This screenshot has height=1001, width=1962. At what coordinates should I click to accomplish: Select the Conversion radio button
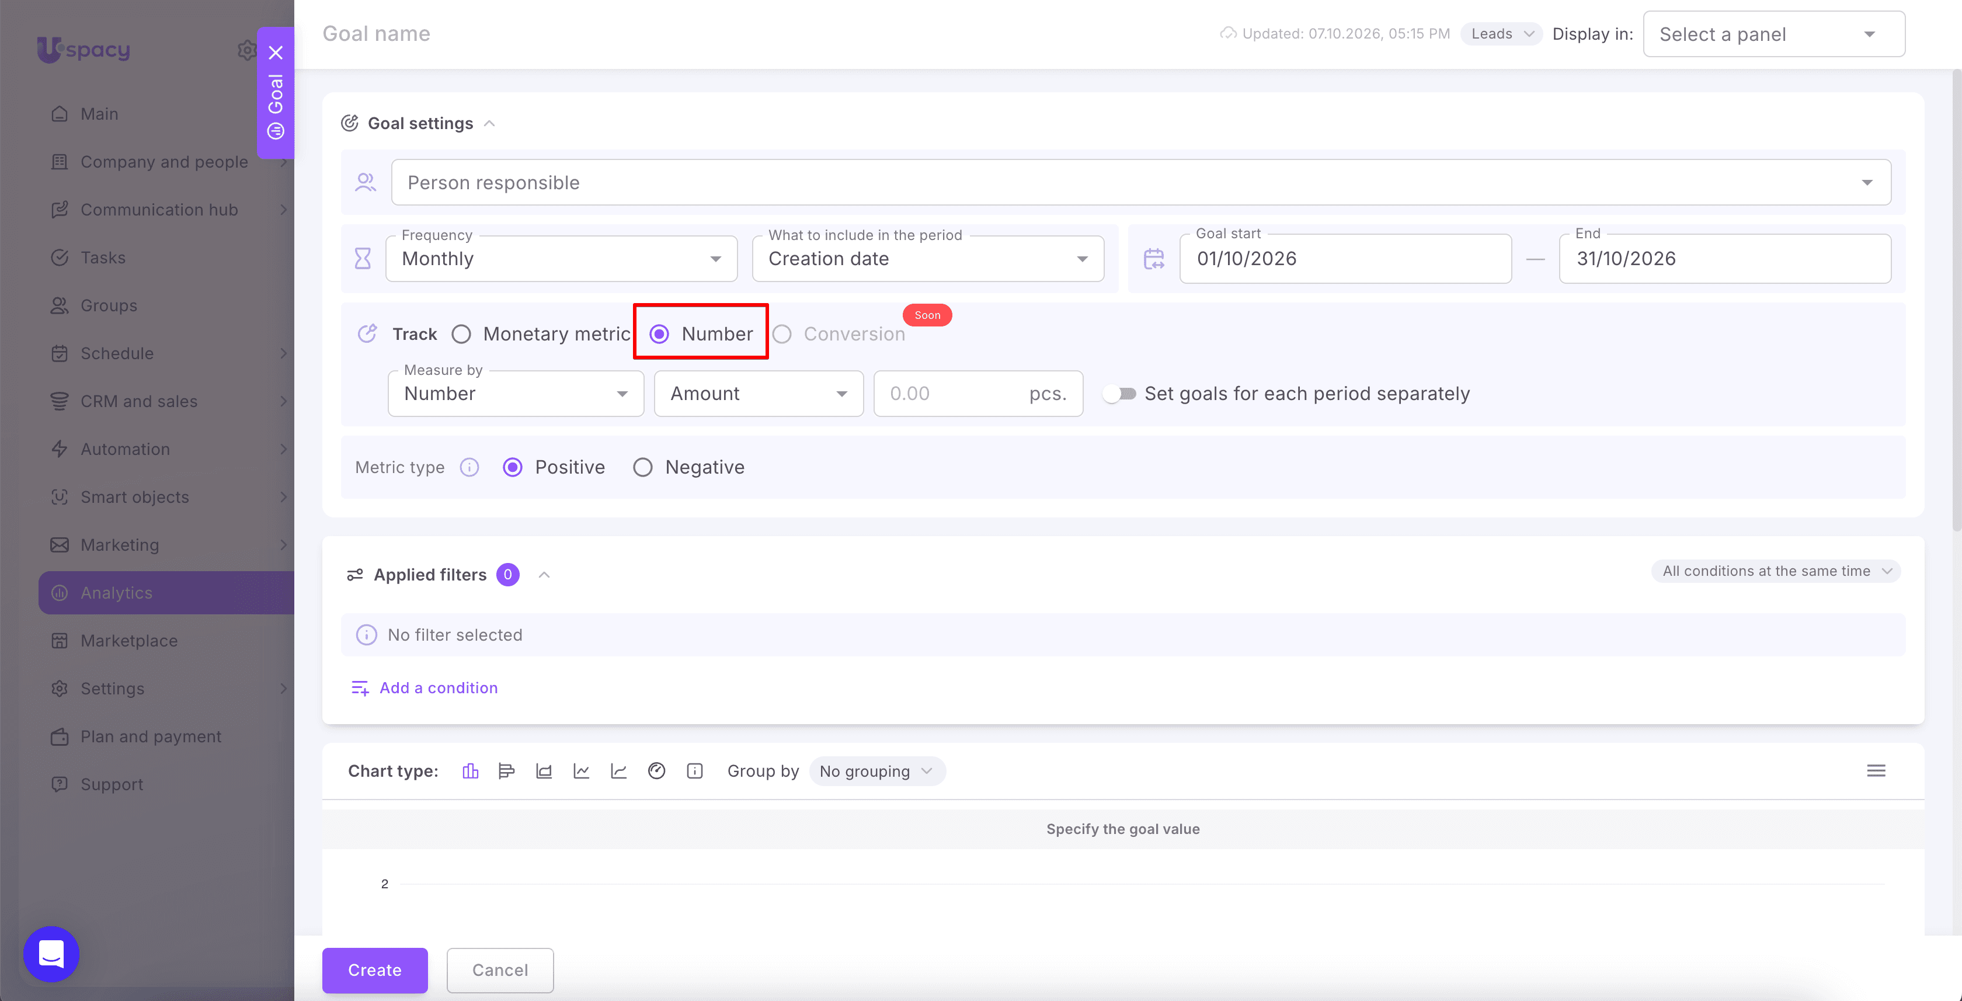[x=782, y=335]
